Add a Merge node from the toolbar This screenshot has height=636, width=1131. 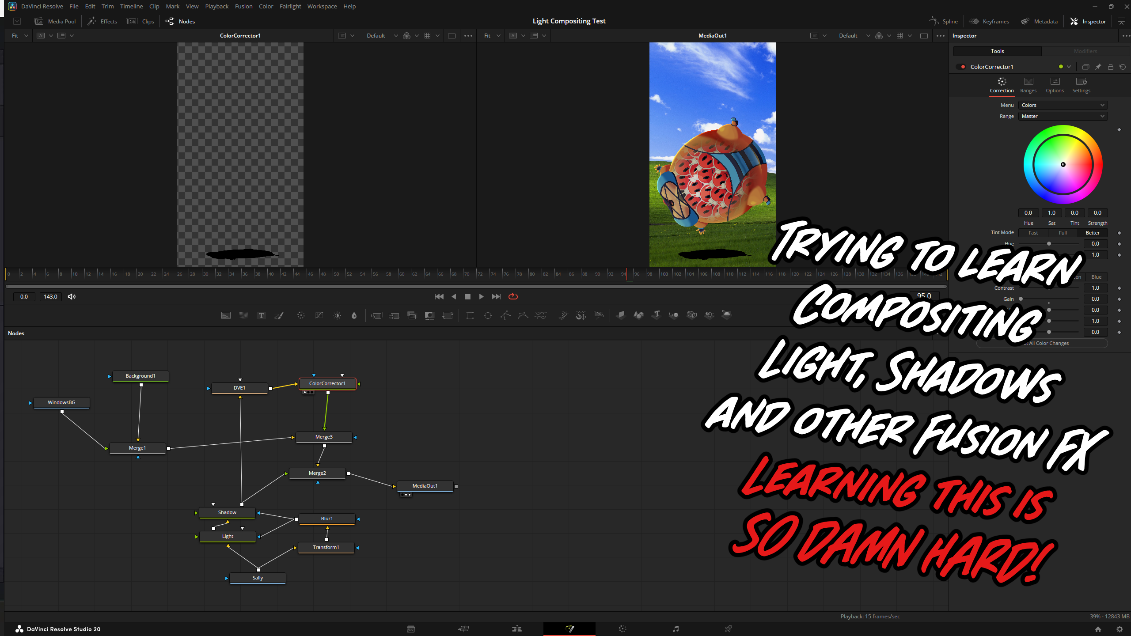pyautogui.click(x=376, y=315)
